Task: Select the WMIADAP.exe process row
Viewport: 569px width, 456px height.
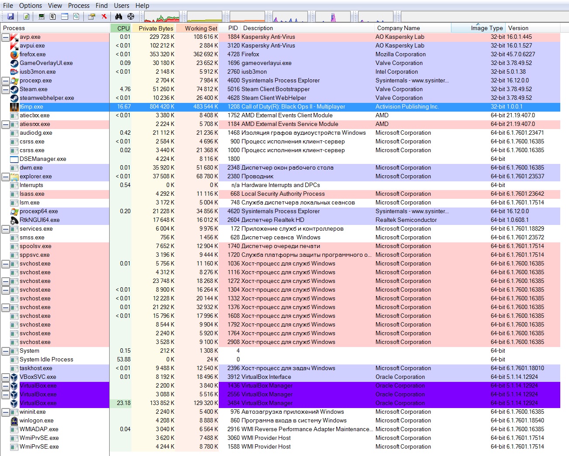Action: pyautogui.click(x=280, y=429)
